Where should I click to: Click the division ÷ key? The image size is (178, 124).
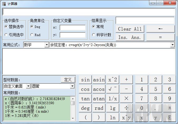click(x=126, y=108)
